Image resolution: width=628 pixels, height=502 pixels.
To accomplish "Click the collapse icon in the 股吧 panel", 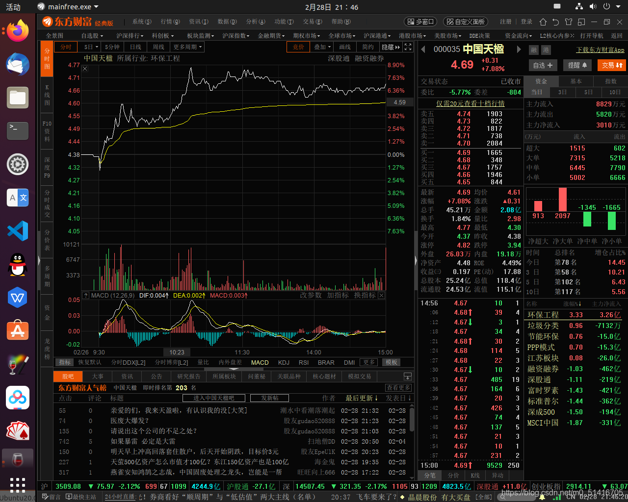I will [408, 376].
